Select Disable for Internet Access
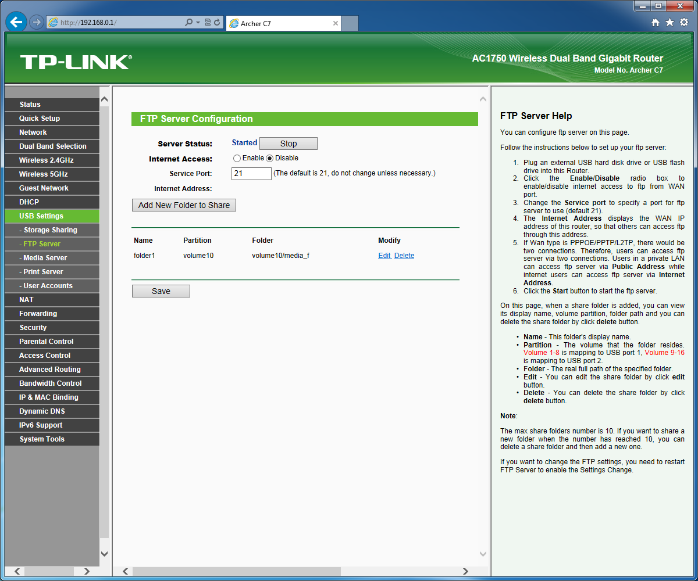Image resolution: width=698 pixels, height=581 pixels. pyautogui.click(x=270, y=158)
